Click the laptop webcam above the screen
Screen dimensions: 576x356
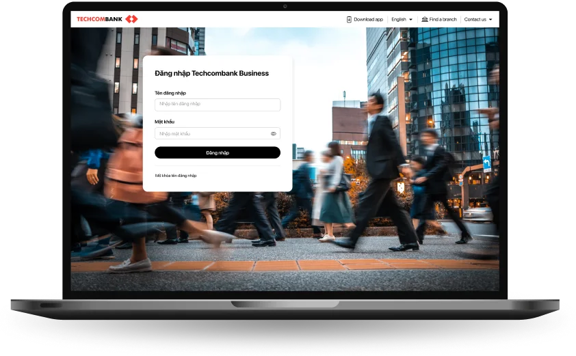(285, 6)
